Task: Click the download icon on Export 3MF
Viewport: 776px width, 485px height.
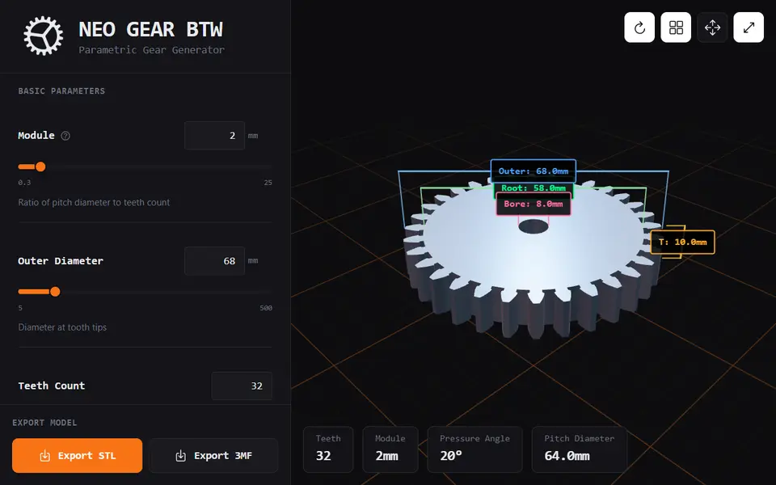Action: (x=180, y=456)
